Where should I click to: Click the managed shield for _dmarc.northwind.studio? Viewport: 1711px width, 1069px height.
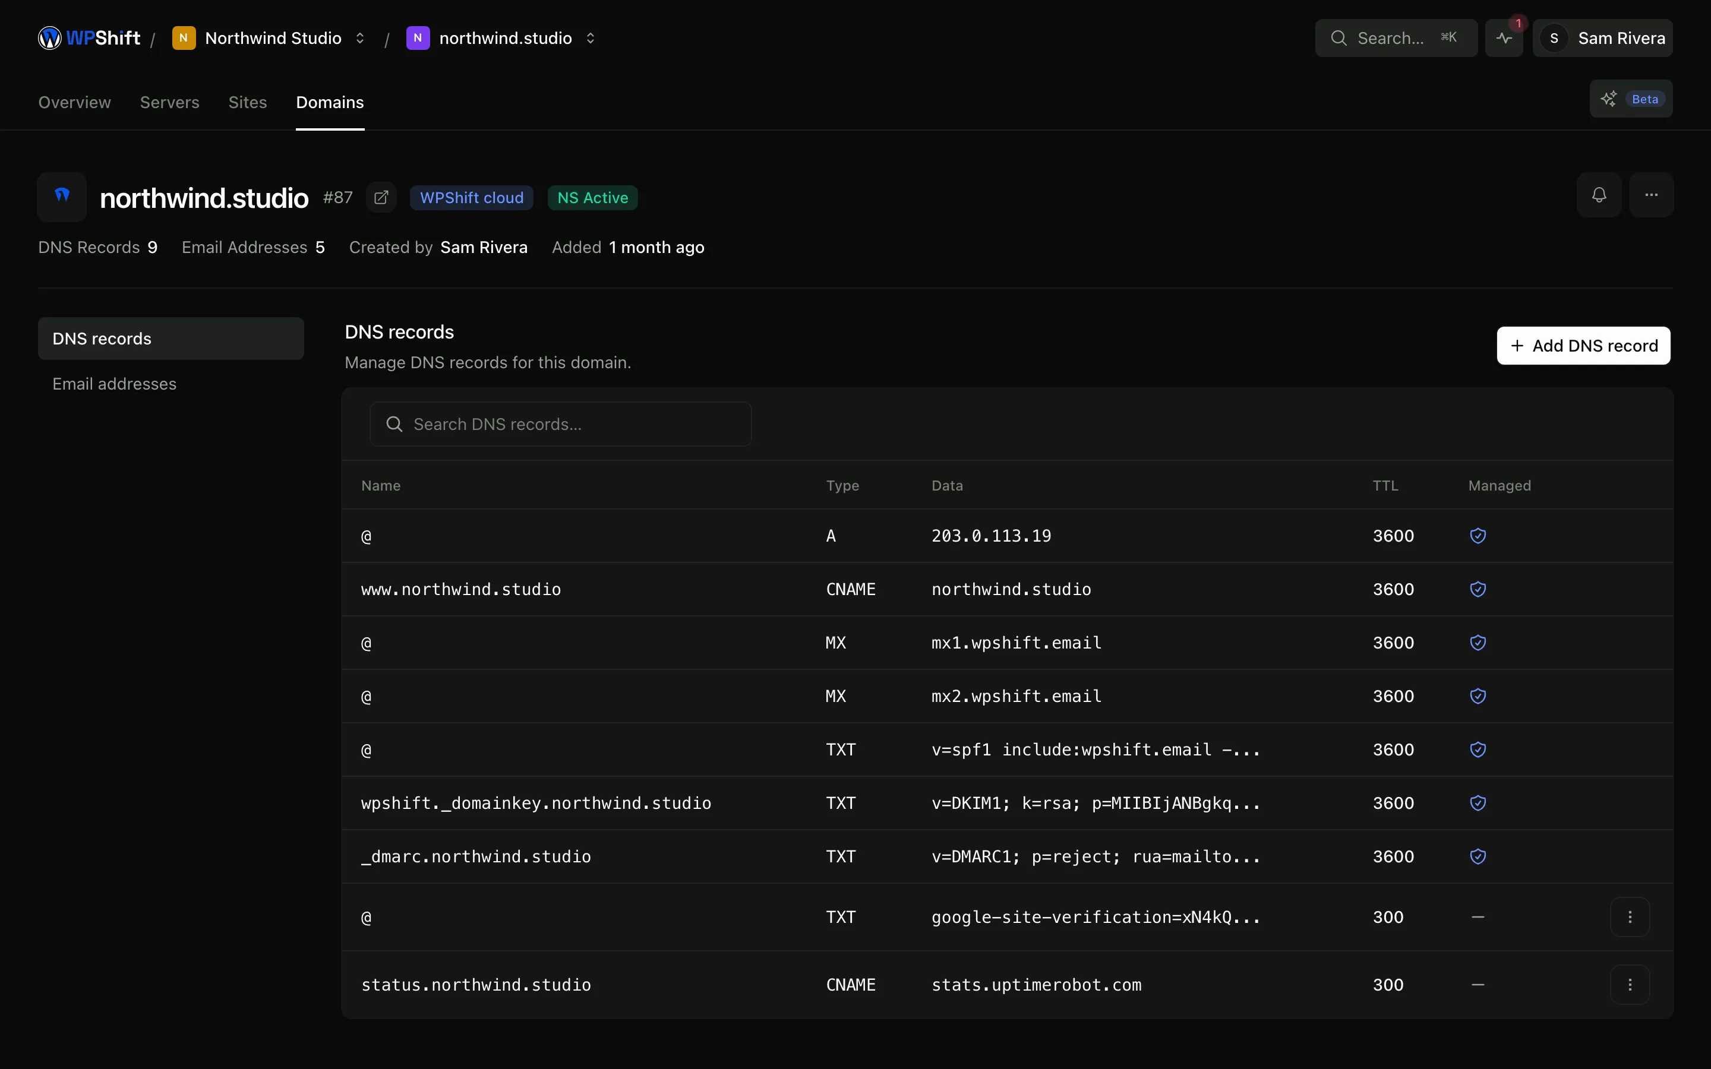pyautogui.click(x=1478, y=857)
